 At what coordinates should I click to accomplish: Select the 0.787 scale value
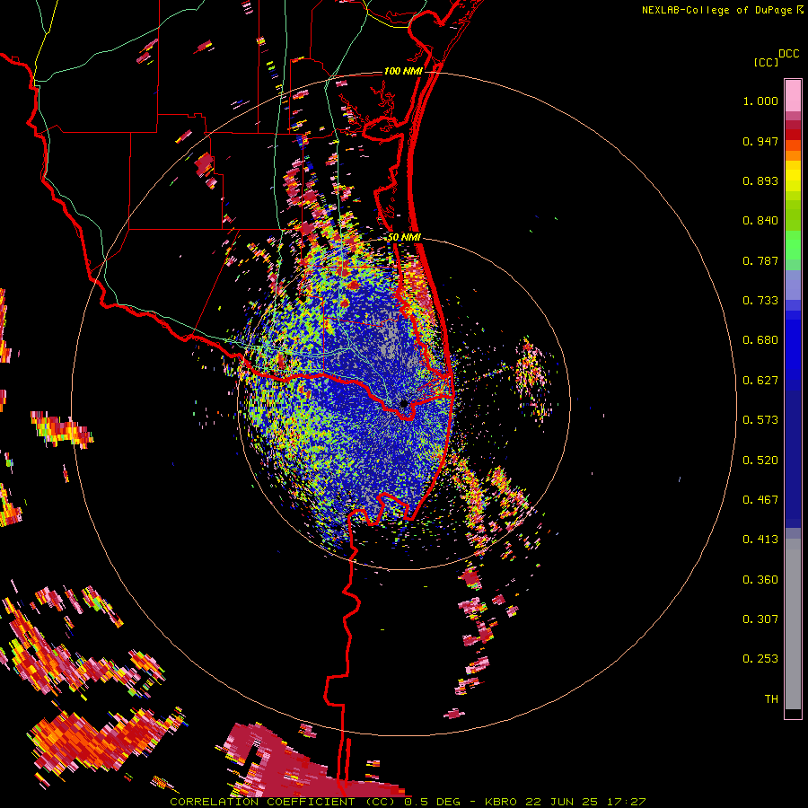760,260
